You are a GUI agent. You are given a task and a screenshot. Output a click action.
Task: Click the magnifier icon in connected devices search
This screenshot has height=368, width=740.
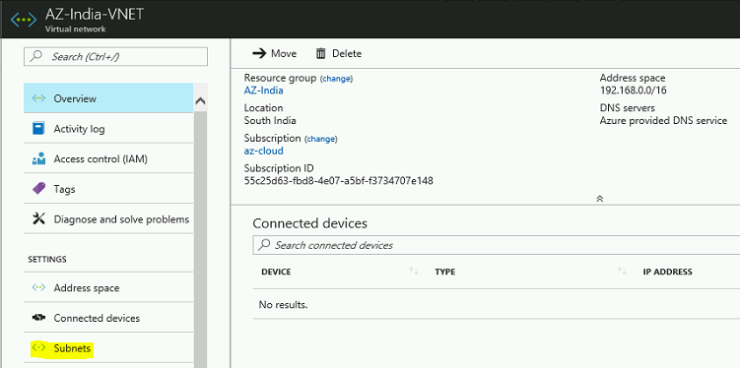pos(265,245)
